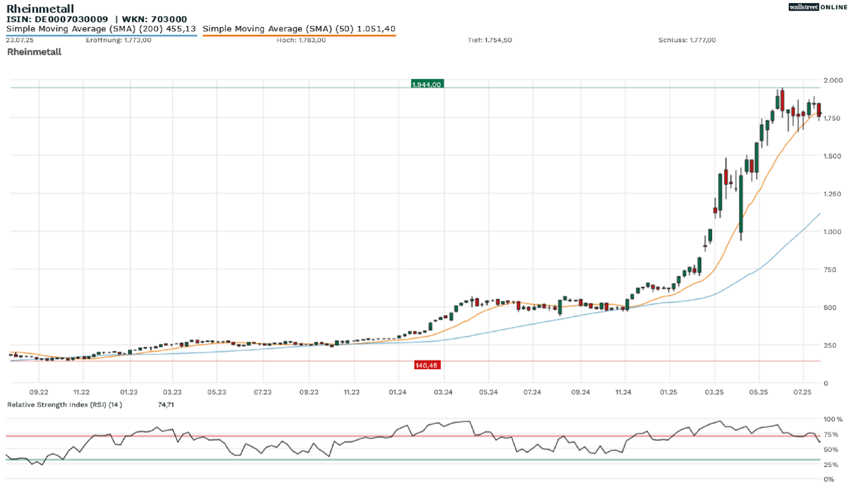Click the red 140,45 low marker
This screenshot has width=852, height=496.
point(427,365)
